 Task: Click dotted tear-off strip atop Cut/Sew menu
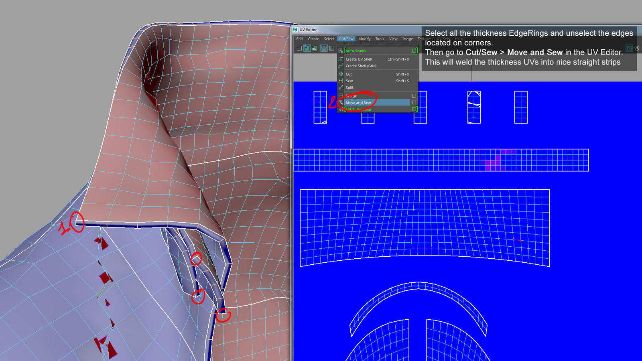(x=378, y=45)
